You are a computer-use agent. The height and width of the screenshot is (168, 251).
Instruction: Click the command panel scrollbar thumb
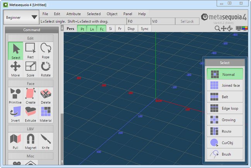point(62,137)
